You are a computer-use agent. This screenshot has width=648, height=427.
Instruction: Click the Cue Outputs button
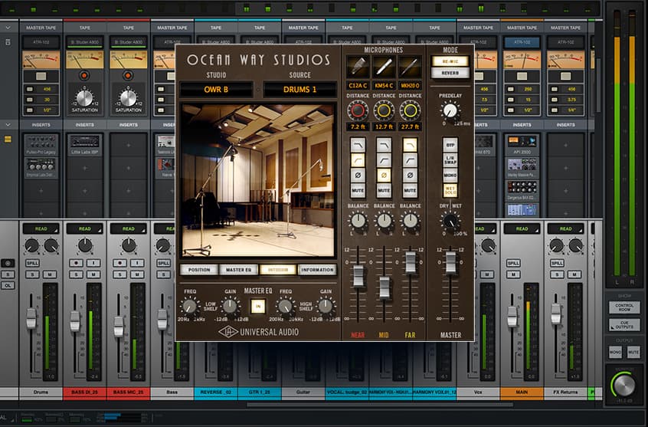click(624, 325)
